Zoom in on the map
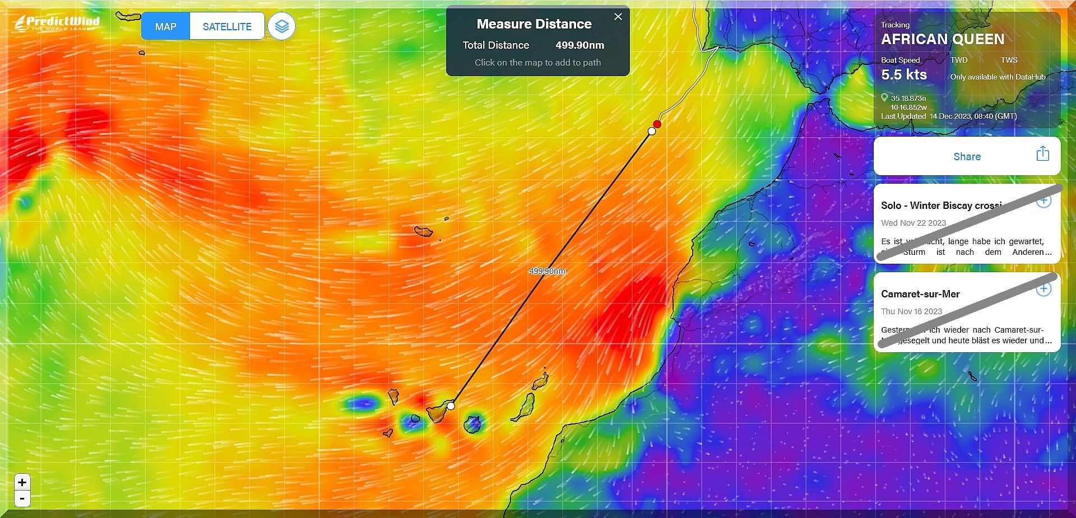Screen dimensions: 1076x518 pos(22,482)
